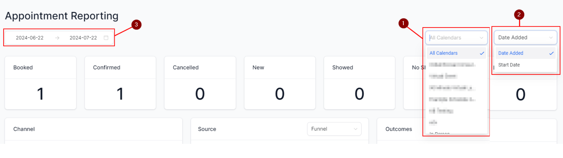This screenshot has height=158, width=563.
Task: Click the checkmark beside All Calendars option
Action: tap(482, 53)
